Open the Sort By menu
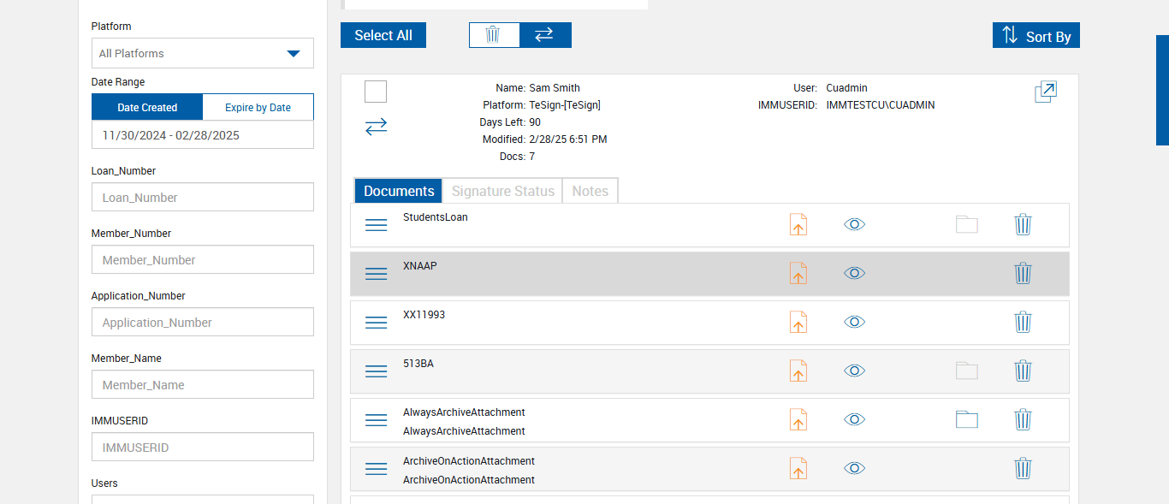This screenshot has width=1169, height=504. click(1036, 36)
